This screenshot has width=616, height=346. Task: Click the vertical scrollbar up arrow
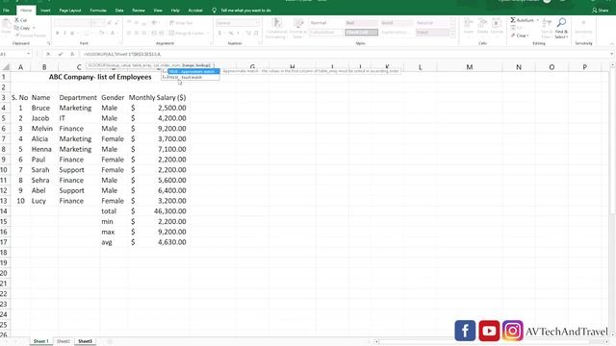(x=612, y=64)
